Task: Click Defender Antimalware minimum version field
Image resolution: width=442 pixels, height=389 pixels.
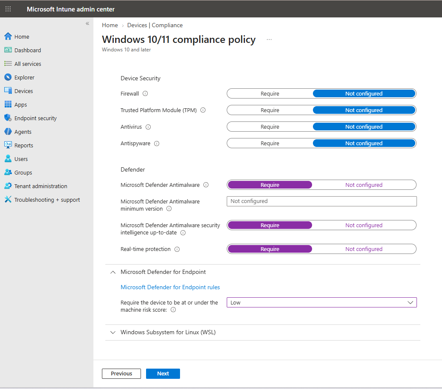Action: 322,201
